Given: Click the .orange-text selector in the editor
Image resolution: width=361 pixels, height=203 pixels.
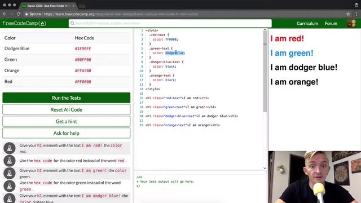Looking at the screenshot, I should point(161,76).
